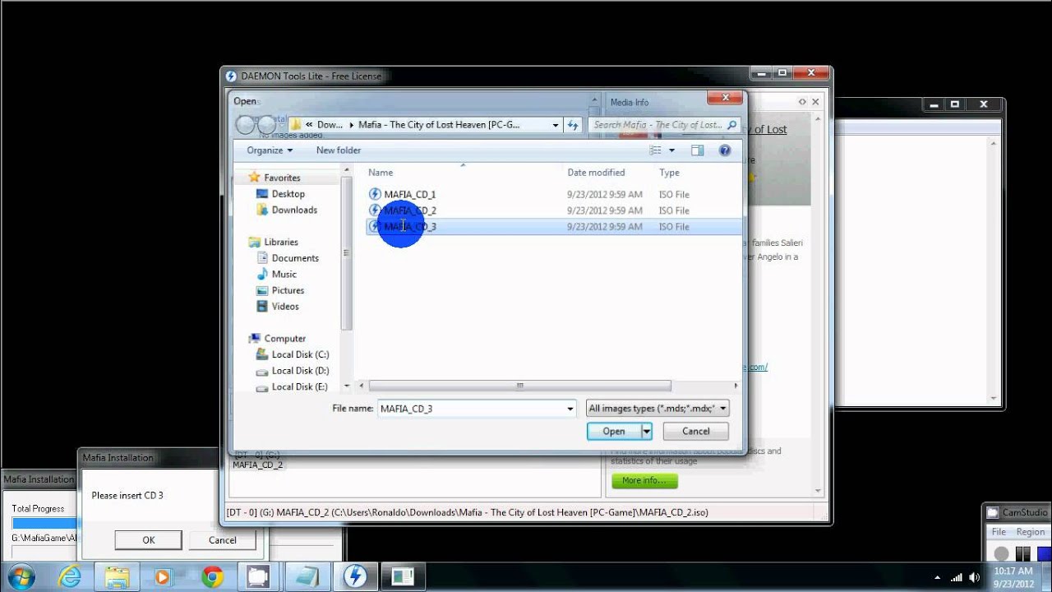Click OK in Please insert CD 3 dialog

click(x=148, y=540)
